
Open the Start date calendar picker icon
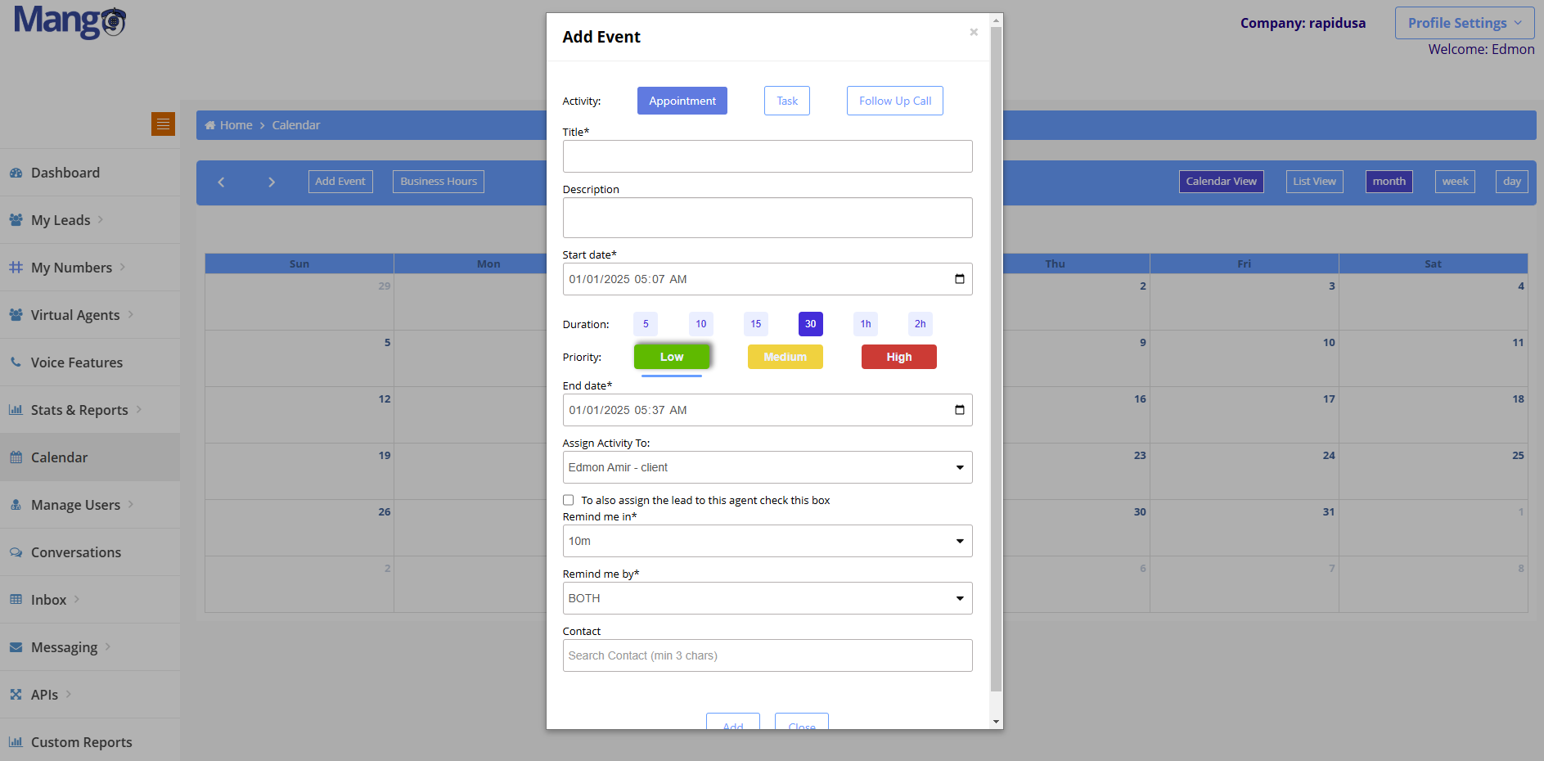(x=958, y=278)
